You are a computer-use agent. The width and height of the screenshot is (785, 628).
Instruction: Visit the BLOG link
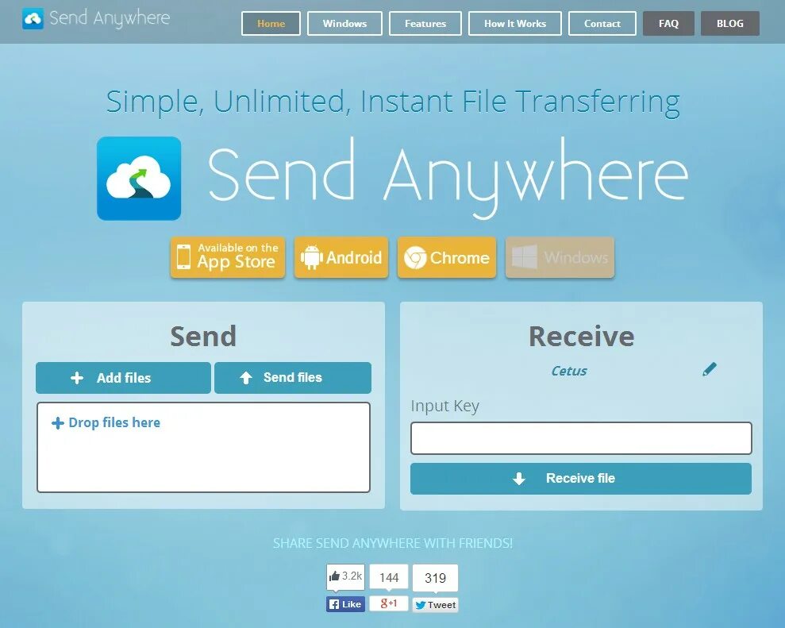[730, 24]
